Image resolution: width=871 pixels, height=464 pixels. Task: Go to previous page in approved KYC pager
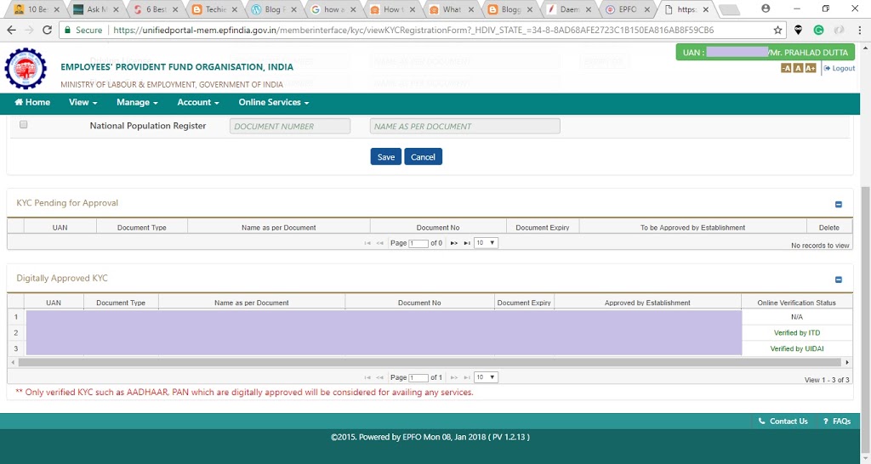[x=380, y=377]
